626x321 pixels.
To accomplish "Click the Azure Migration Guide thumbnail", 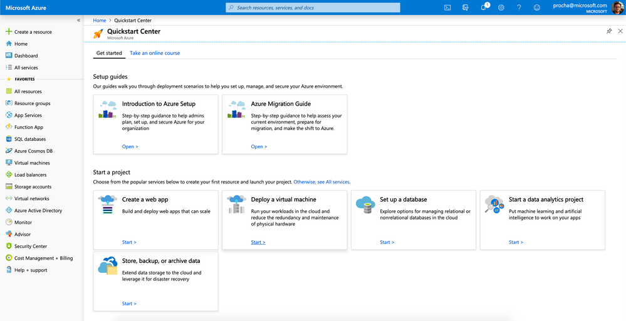I will point(236,110).
